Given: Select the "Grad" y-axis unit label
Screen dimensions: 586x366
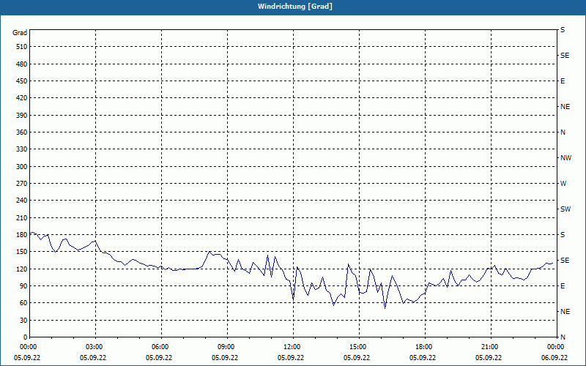Looking at the screenshot, I should point(20,33).
